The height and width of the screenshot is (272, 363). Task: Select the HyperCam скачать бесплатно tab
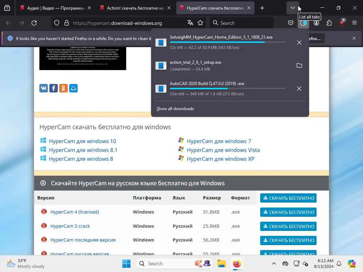click(215, 8)
